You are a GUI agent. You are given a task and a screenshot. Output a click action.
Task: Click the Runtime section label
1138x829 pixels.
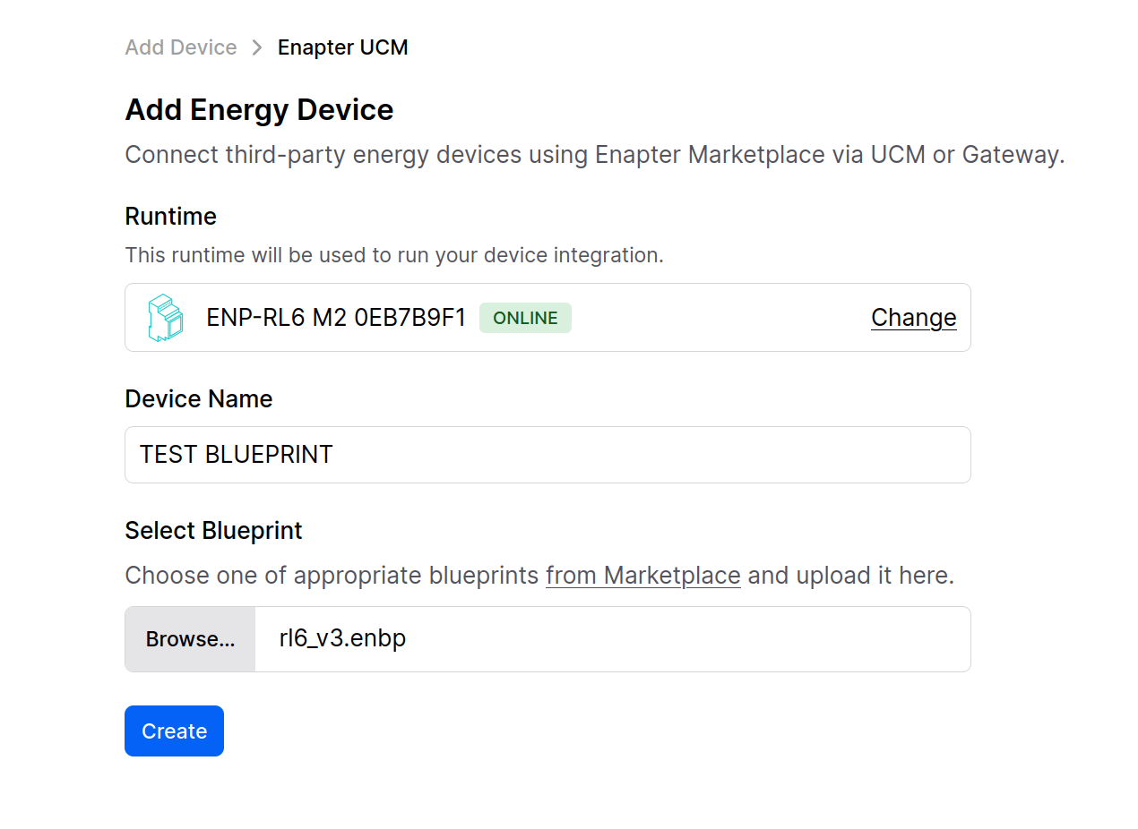(x=170, y=217)
